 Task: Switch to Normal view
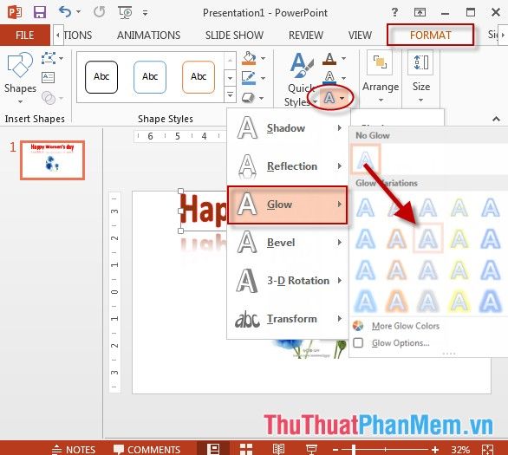(x=213, y=449)
